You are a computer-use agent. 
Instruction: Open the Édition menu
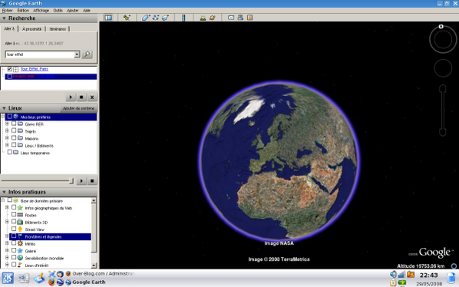(23, 10)
